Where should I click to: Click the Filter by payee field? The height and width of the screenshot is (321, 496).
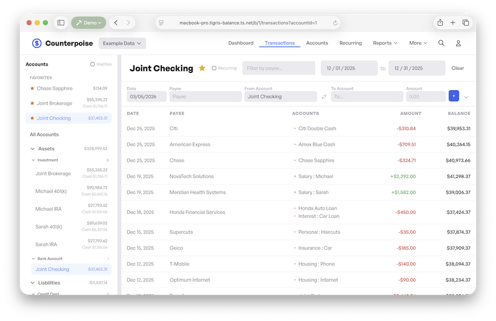pyautogui.click(x=278, y=68)
